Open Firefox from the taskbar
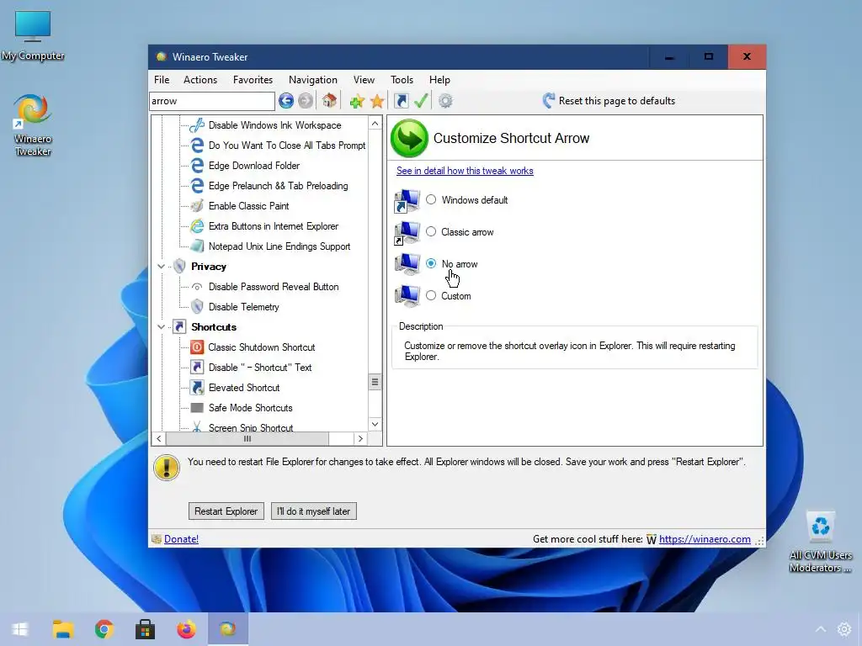The image size is (862, 646). pyautogui.click(x=186, y=629)
